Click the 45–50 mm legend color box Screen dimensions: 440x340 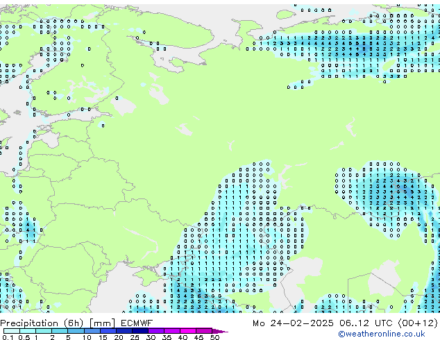[204, 331]
